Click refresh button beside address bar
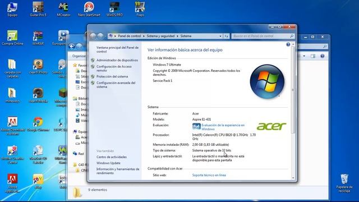This screenshot has width=359, height=202. click(x=226, y=36)
